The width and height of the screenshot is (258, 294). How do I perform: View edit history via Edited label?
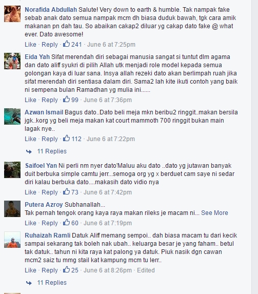(146, 270)
